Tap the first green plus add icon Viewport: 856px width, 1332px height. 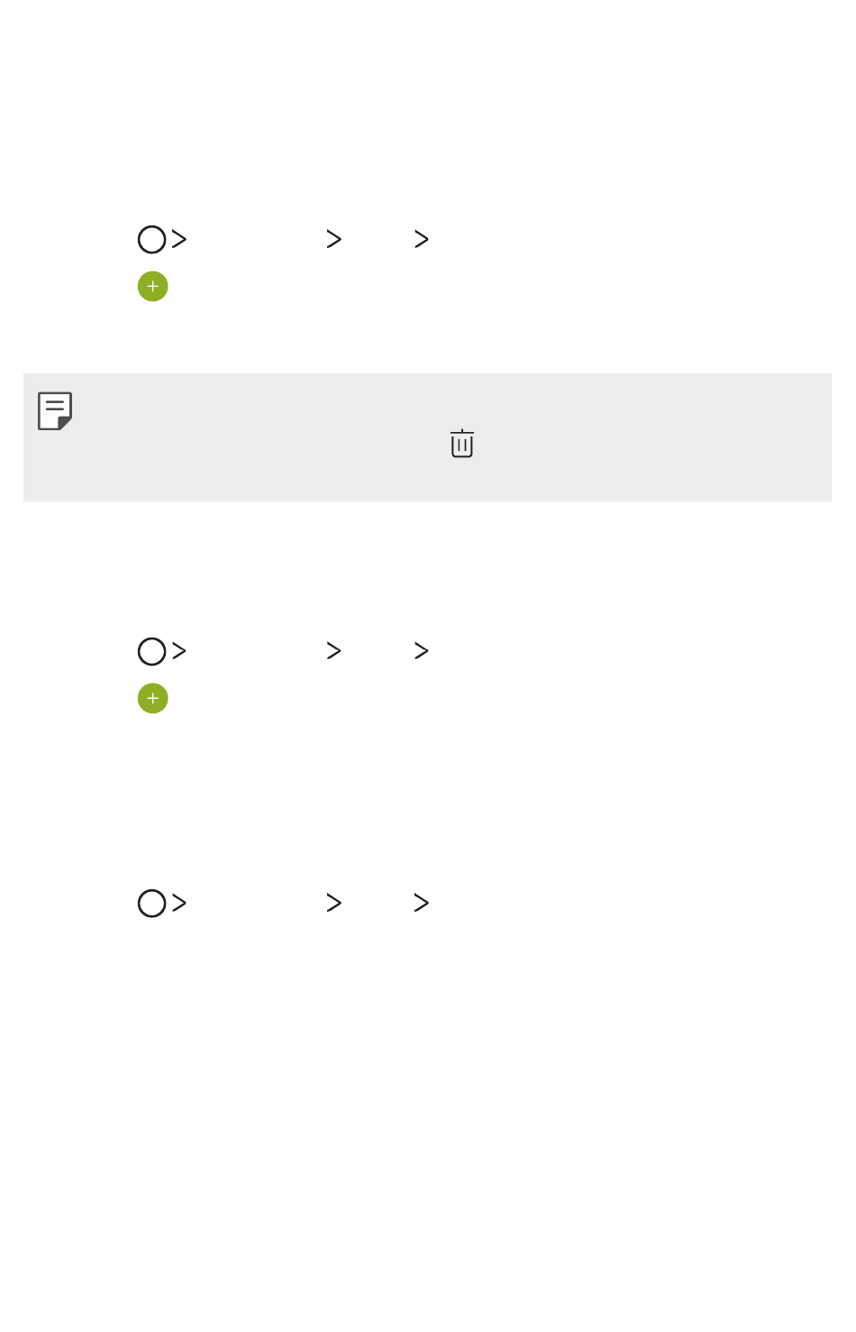coord(153,287)
